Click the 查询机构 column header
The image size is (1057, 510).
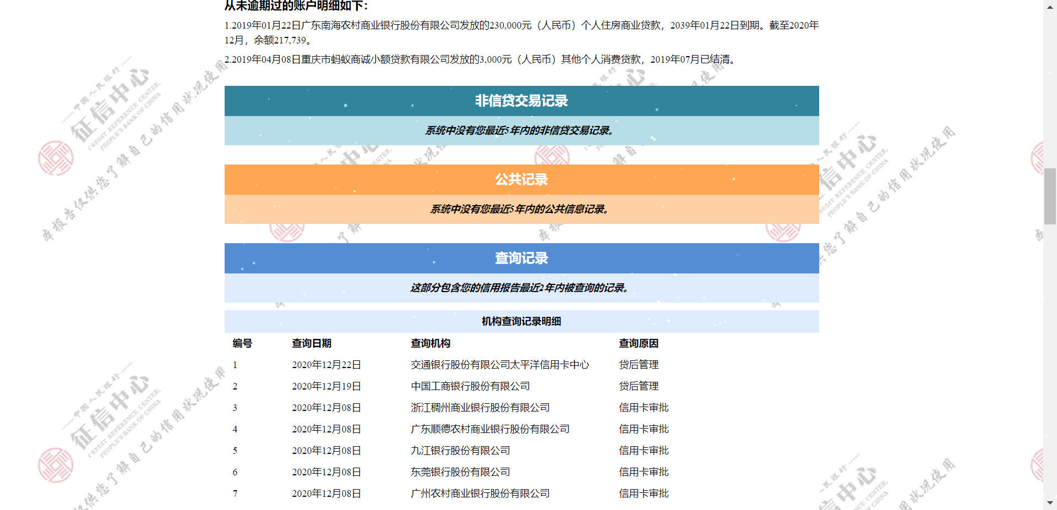pyautogui.click(x=431, y=343)
